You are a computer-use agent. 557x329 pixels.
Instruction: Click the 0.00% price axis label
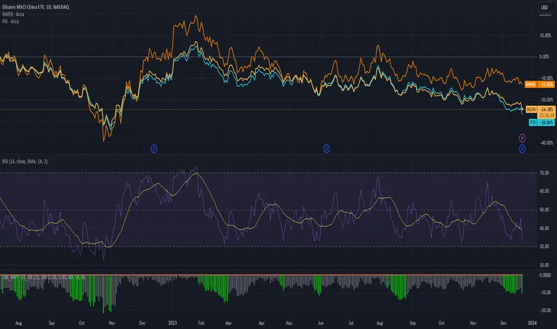544,57
